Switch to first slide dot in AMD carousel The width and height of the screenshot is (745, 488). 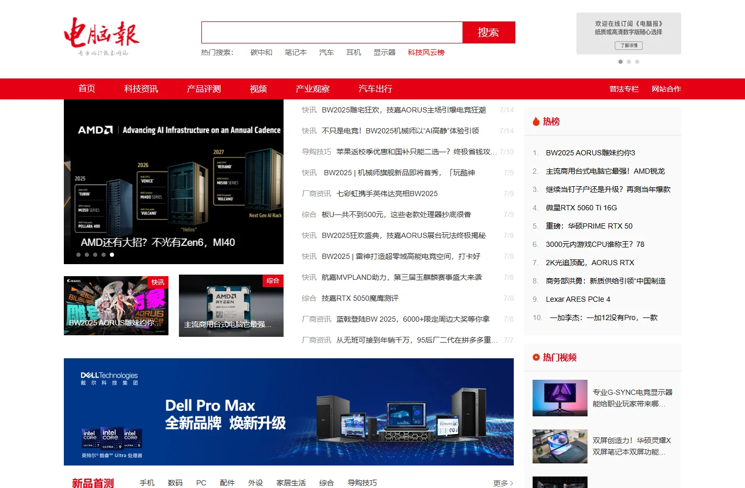(78, 255)
